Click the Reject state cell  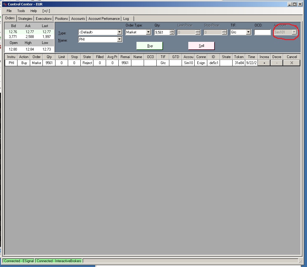click(87, 63)
